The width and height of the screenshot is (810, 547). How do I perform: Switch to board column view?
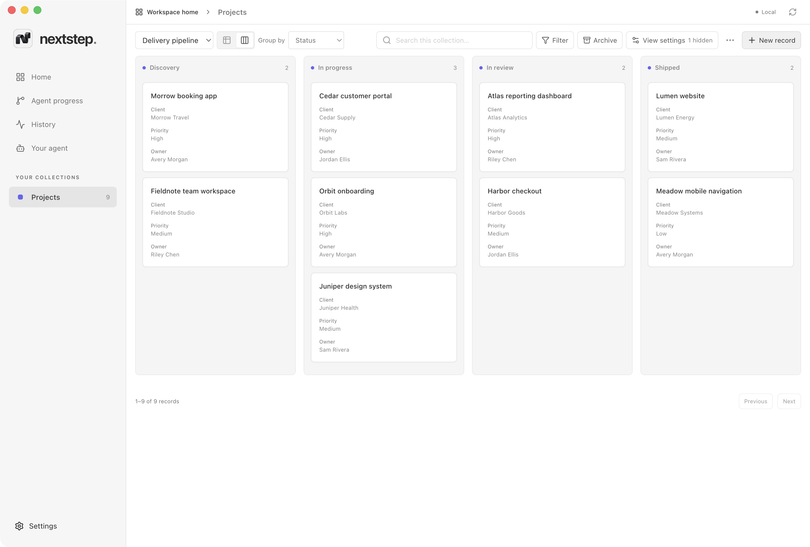(x=245, y=40)
